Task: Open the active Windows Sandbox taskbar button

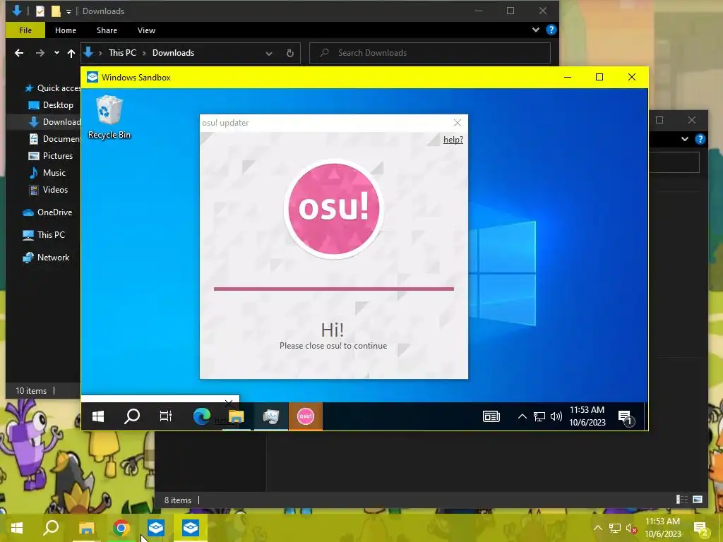Action: (x=191, y=528)
